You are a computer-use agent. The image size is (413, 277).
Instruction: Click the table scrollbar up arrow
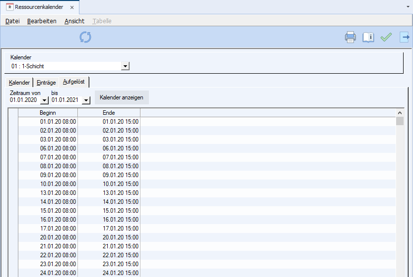400,112
